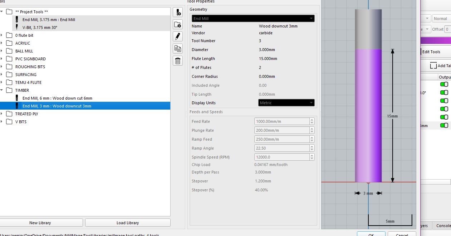The image size is (451, 236).
Task: Click the New Library button
Action: [40, 223]
